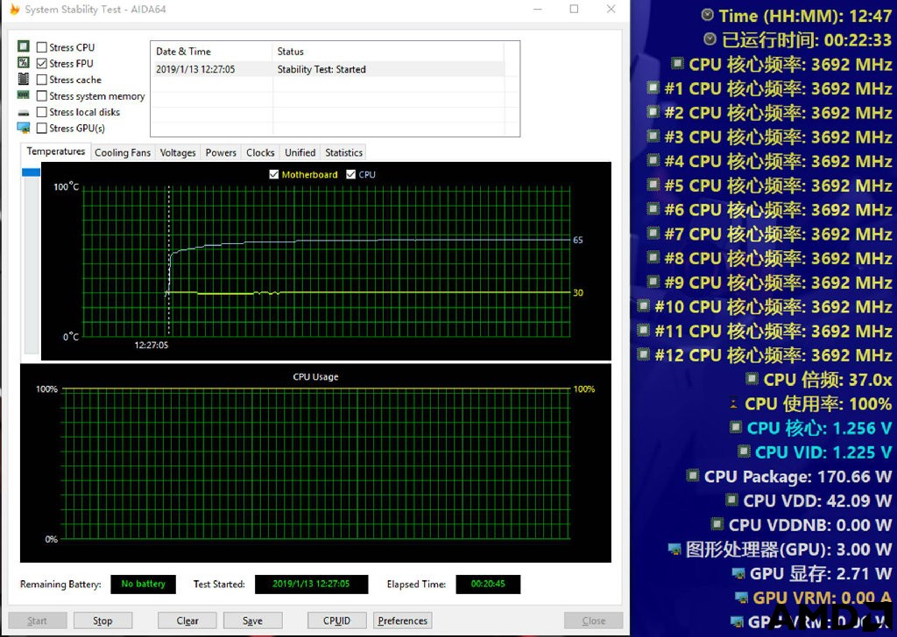897x637 pixels.
Task: Hide the CPU temperature graph line
Action: click(350, 174)
